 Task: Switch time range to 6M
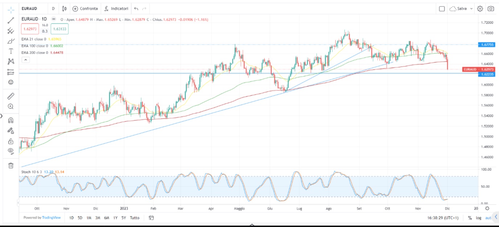coord(107,218)
